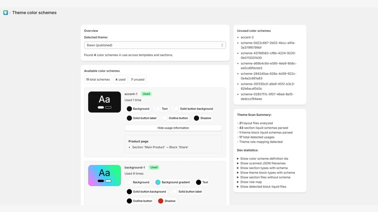Click accent-1 Outline button swatch
This screenshot has height=212, width=378.
click(x=165, y=118)
